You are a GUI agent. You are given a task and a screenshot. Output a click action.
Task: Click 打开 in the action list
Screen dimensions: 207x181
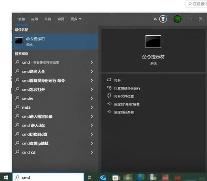click(x=117, y=80)
